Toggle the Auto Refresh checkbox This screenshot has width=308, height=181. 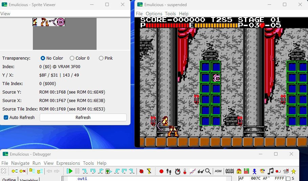(x=19, y=118)
